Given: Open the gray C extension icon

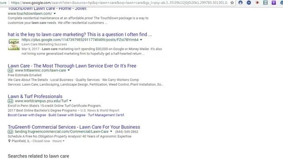Looking at the screenshot, I should tap(265, 3).
